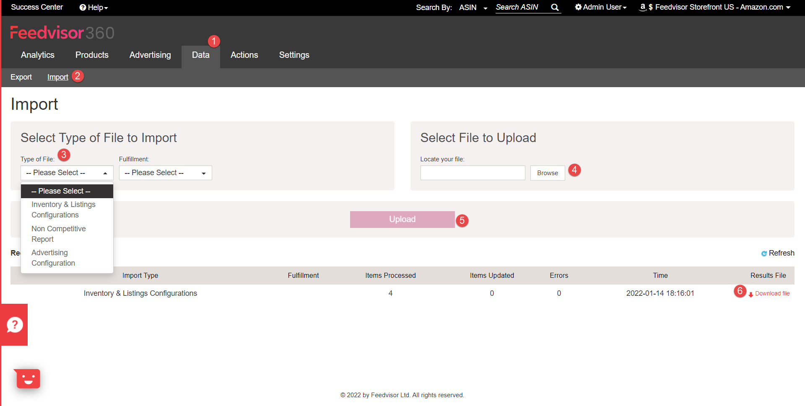Select the -- Please Select -- list option
The image size is (805, 406).
click(67, 191)
